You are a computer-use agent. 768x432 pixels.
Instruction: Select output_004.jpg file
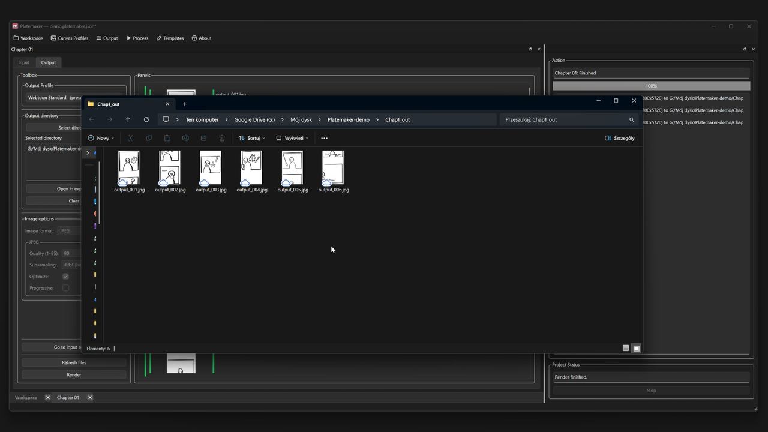coord(251,172)
